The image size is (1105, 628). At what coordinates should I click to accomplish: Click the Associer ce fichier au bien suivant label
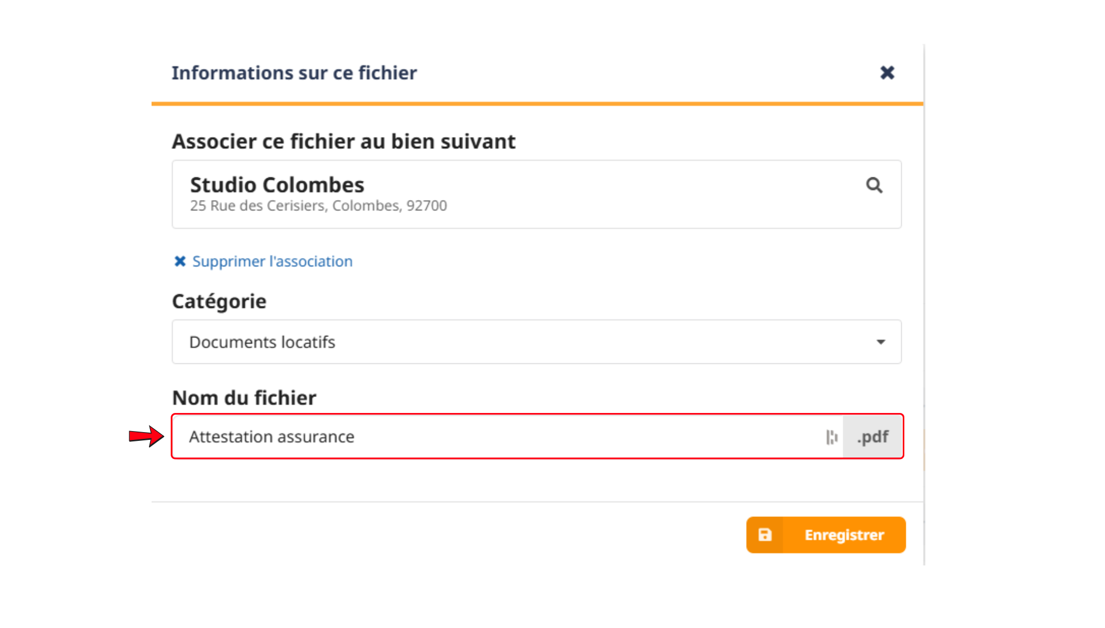click(x=344, y=142)
